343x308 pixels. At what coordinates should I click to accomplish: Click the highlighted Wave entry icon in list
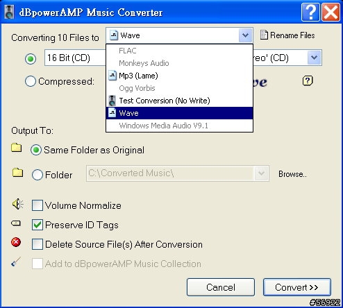(112, 113)
